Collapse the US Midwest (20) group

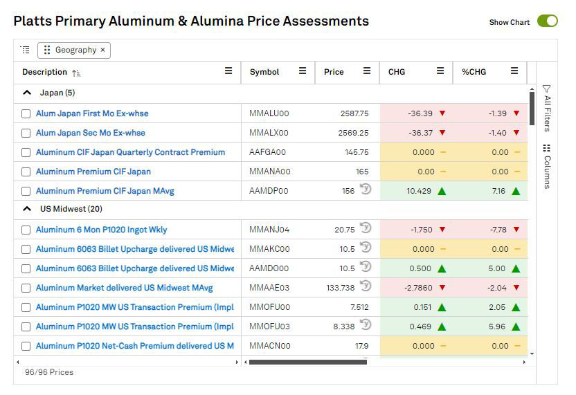click(27, 209)
